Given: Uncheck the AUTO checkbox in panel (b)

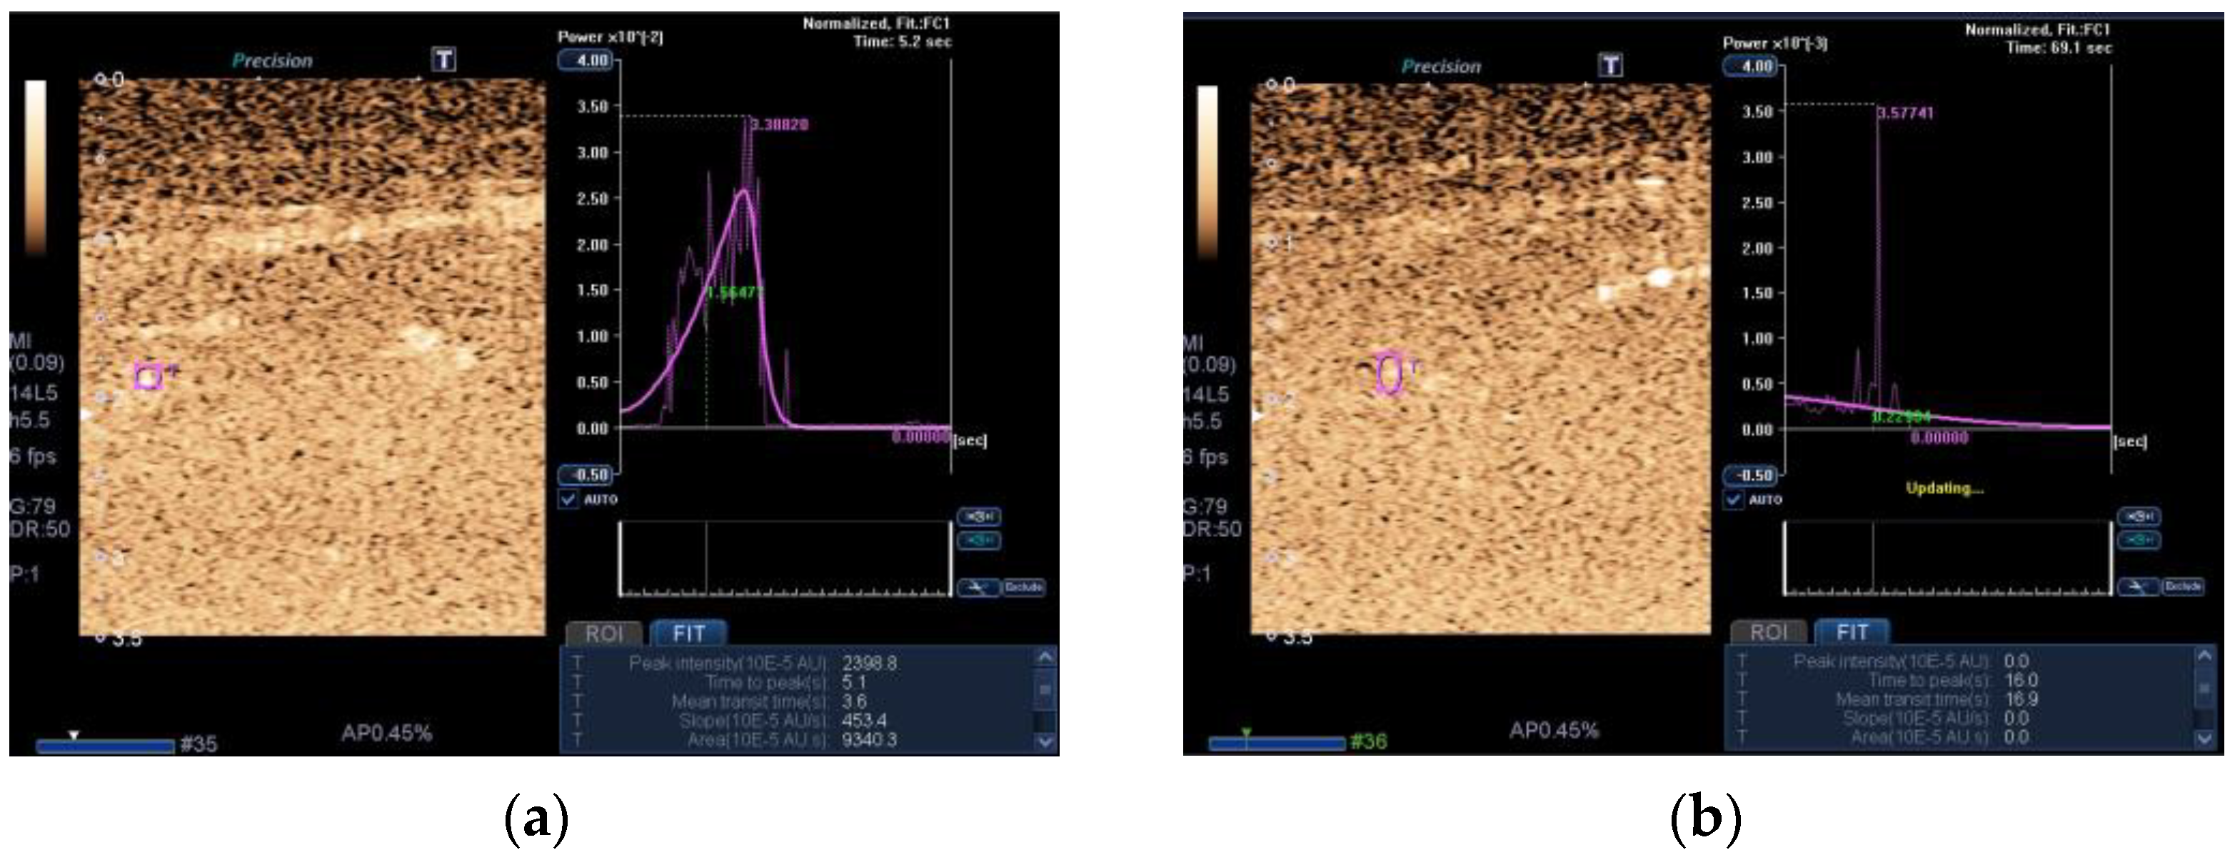Looking at the screenshot, I should [1734, 500].
